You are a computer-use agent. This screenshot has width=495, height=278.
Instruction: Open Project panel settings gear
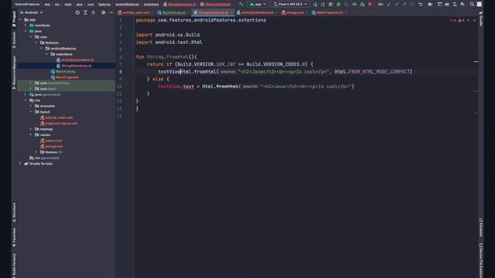tap(103, 12)
